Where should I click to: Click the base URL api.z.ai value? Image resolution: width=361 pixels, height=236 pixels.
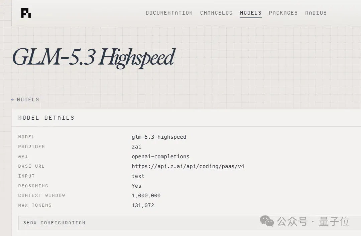pos(188,166)
